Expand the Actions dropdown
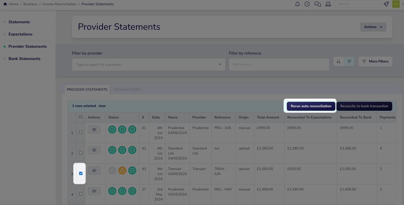This screenshot has height=205, width=404. click(x=373, y=27)
